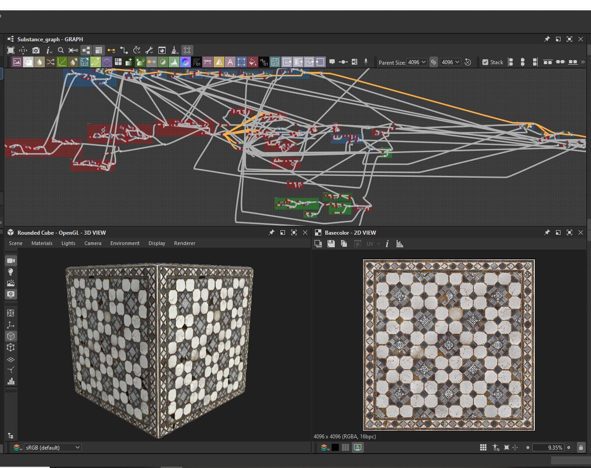This screenshot has width=591, height=468.
Task: Click the light bulb icon in 3D view sidebar
Action: point(11,272)
